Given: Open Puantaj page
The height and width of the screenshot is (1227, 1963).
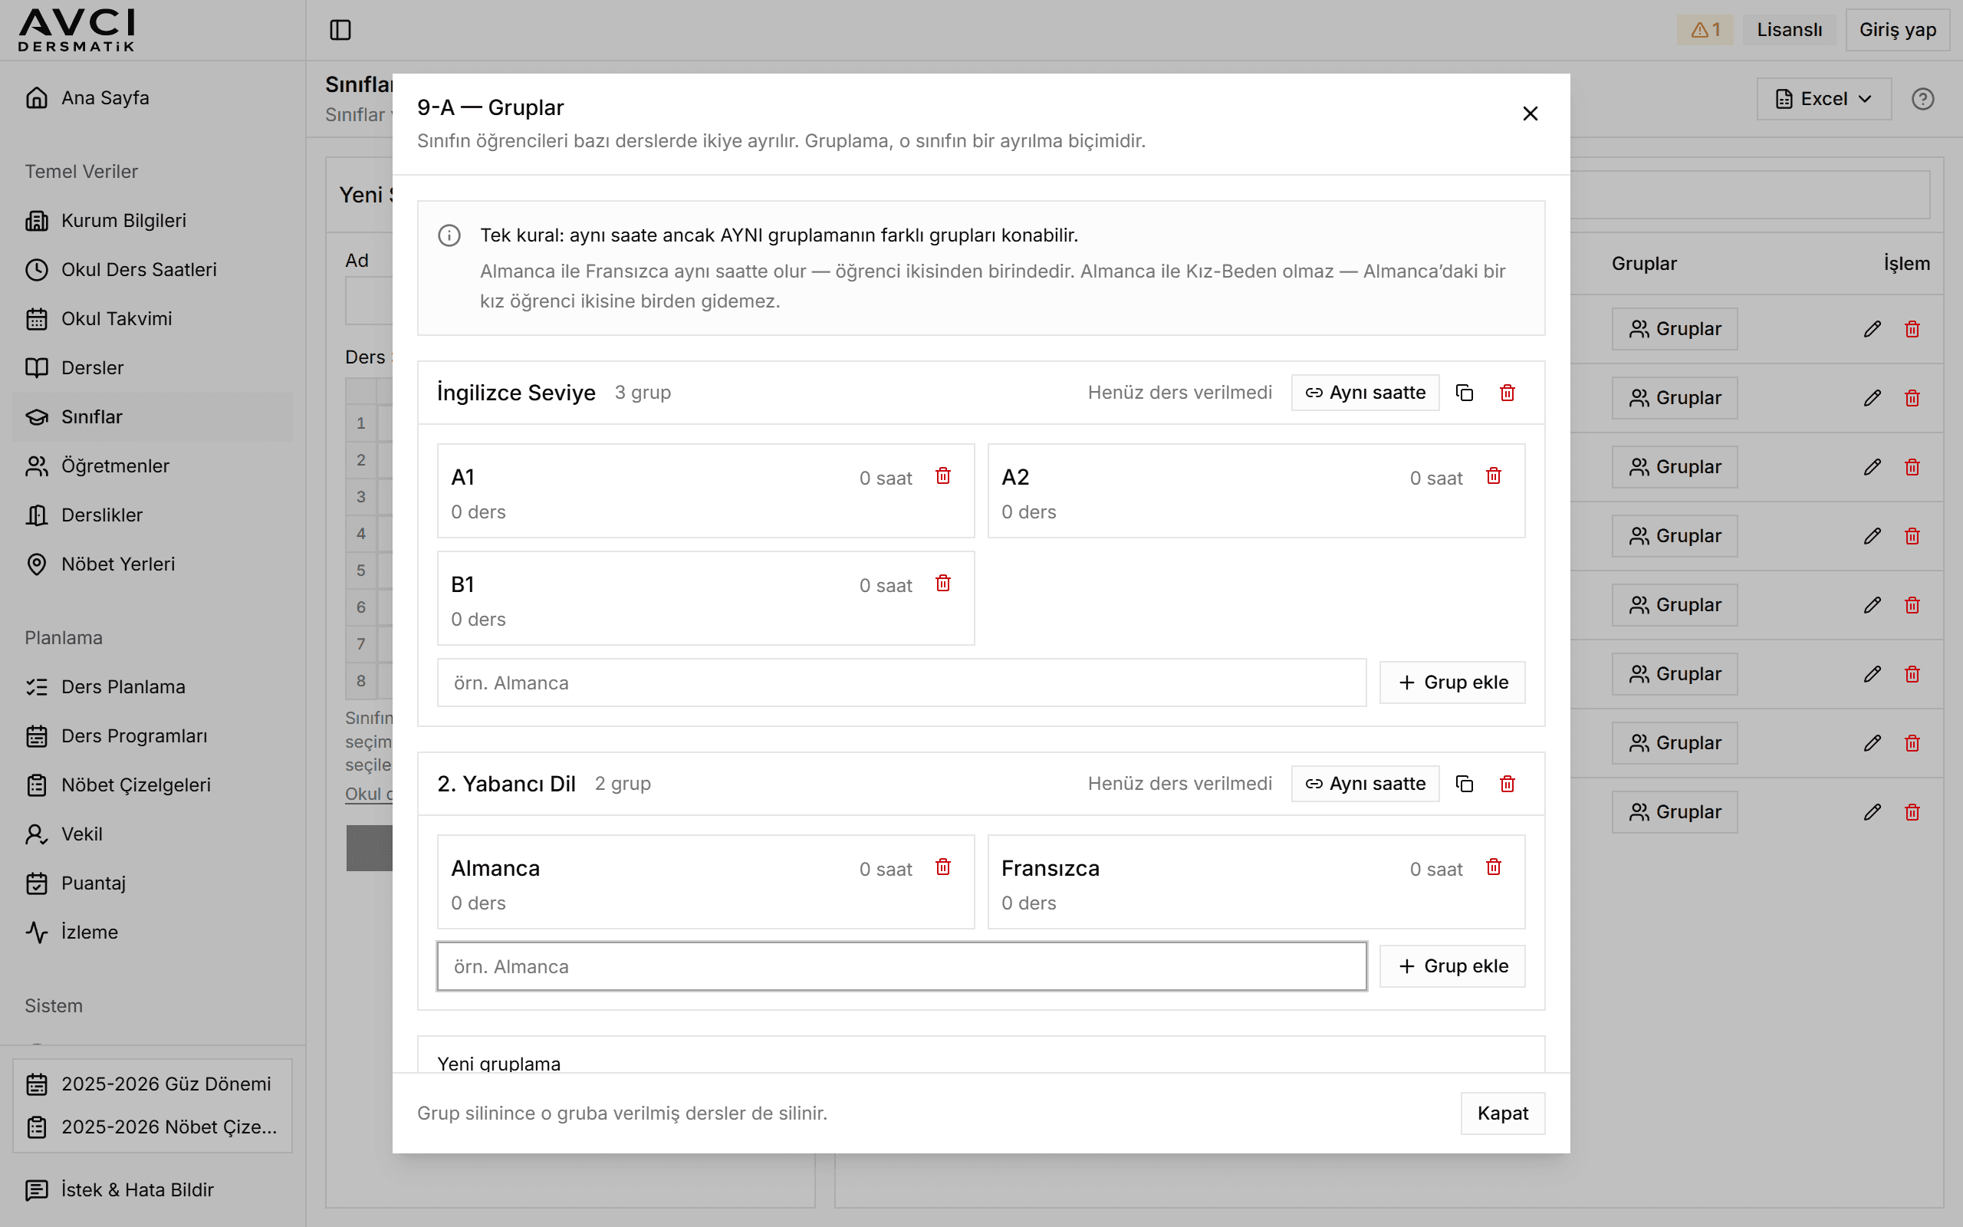Looking at the screenshot, I should (153, 883).
